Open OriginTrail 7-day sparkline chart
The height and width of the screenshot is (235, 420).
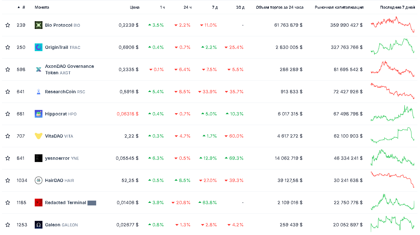(x=393, y=47)
